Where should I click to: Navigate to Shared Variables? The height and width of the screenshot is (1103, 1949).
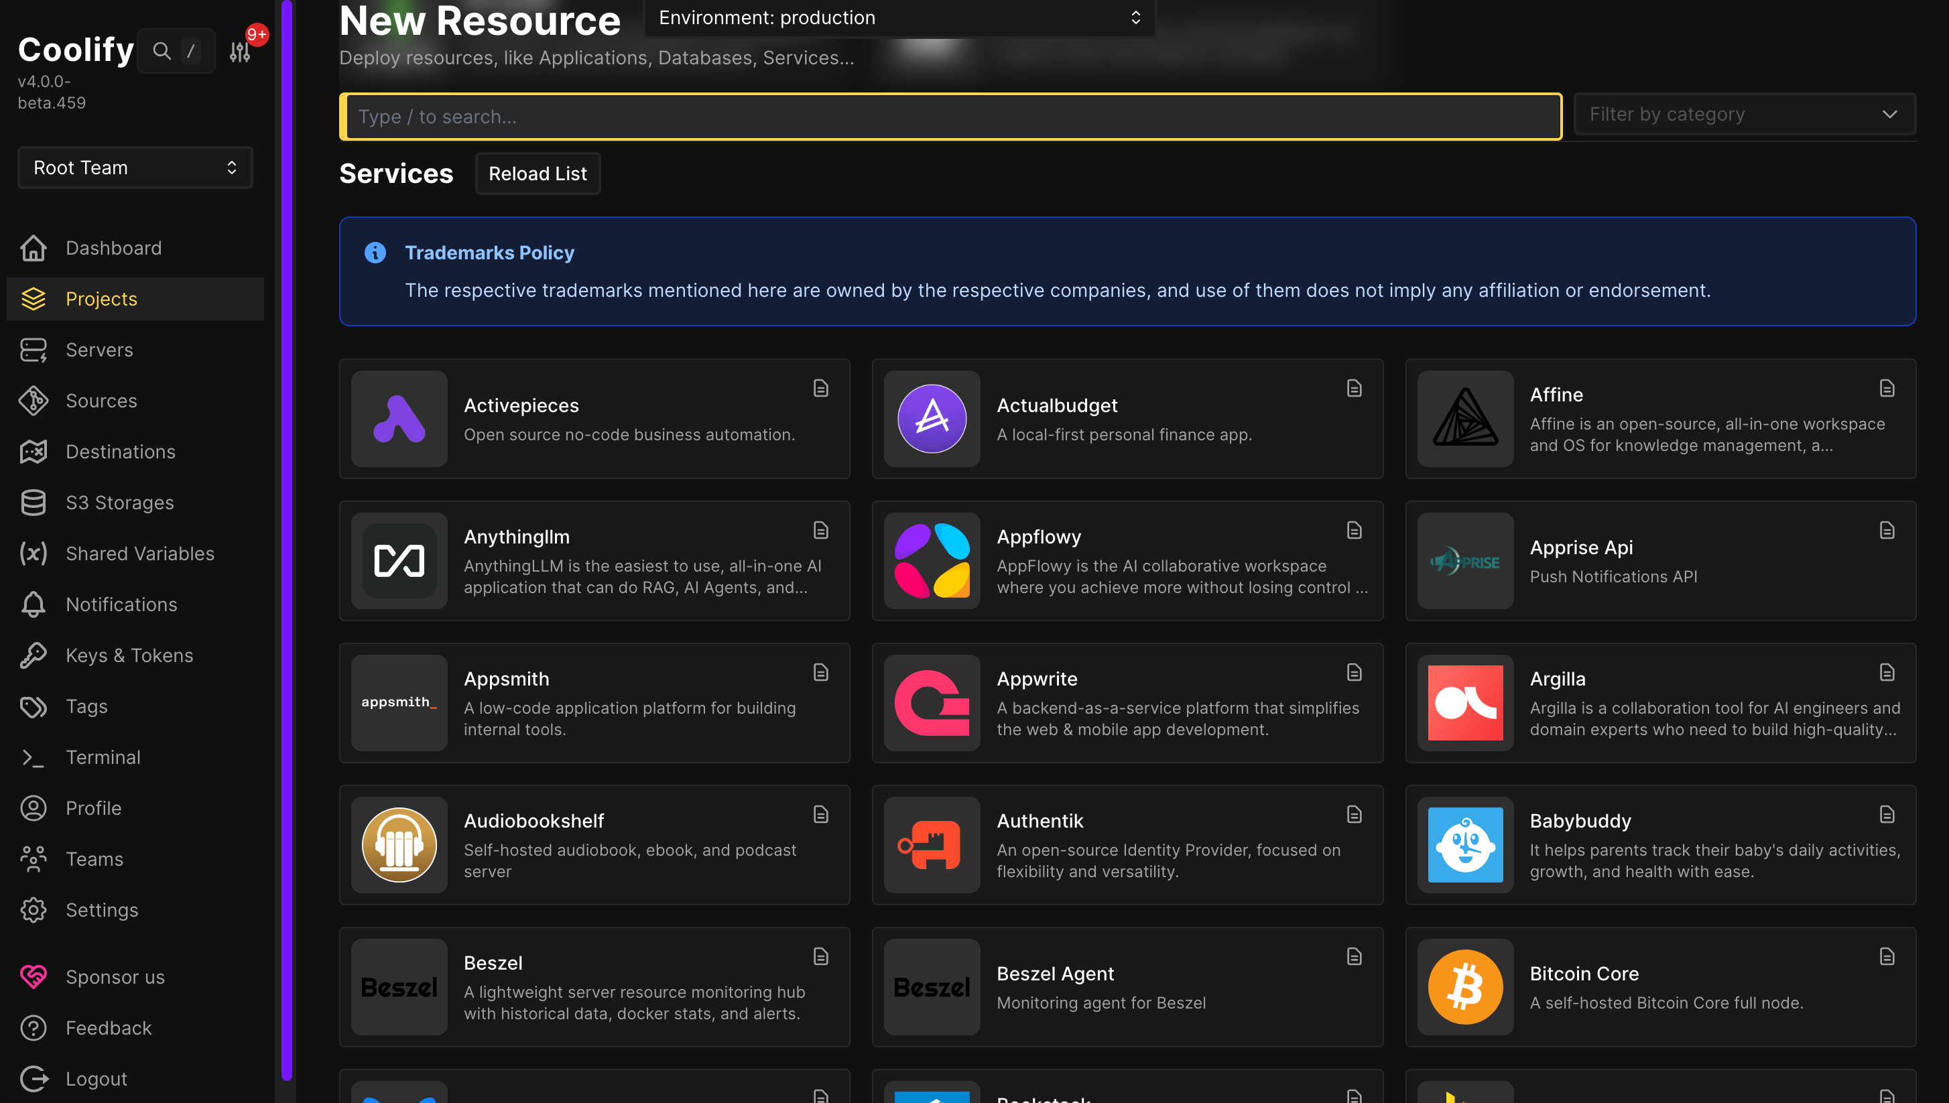coord(140,554)
